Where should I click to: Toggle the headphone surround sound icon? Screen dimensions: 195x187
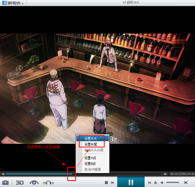point(48,183)
